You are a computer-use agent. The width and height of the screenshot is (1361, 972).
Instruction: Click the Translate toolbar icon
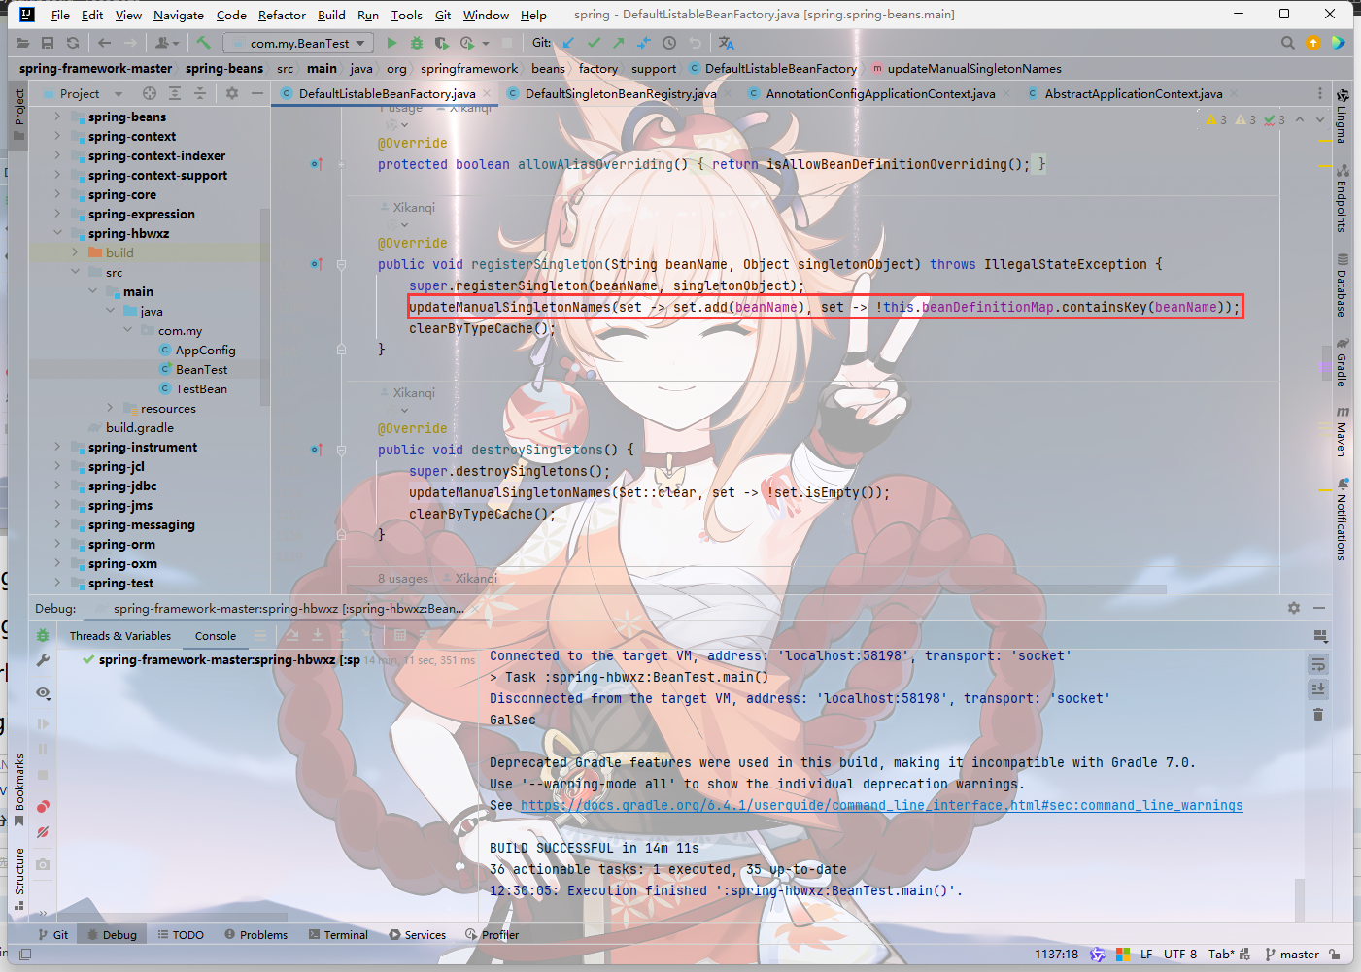point(727,43)
